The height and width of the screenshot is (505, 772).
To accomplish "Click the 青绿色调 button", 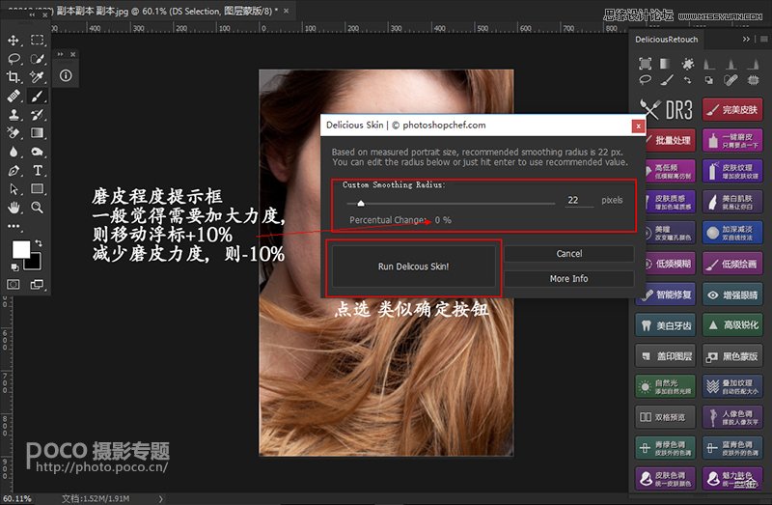I will [666, 448].
